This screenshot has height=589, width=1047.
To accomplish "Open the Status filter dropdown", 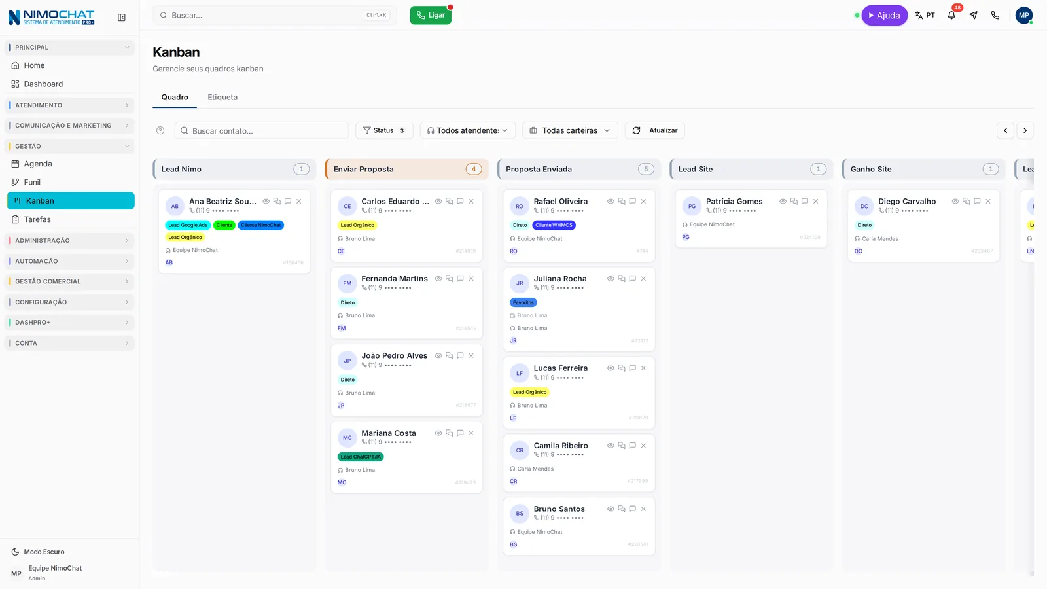I will [x=384, y=130].
